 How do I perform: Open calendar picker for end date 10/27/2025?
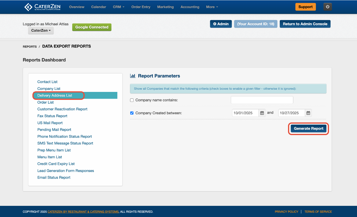pos(308,113)
